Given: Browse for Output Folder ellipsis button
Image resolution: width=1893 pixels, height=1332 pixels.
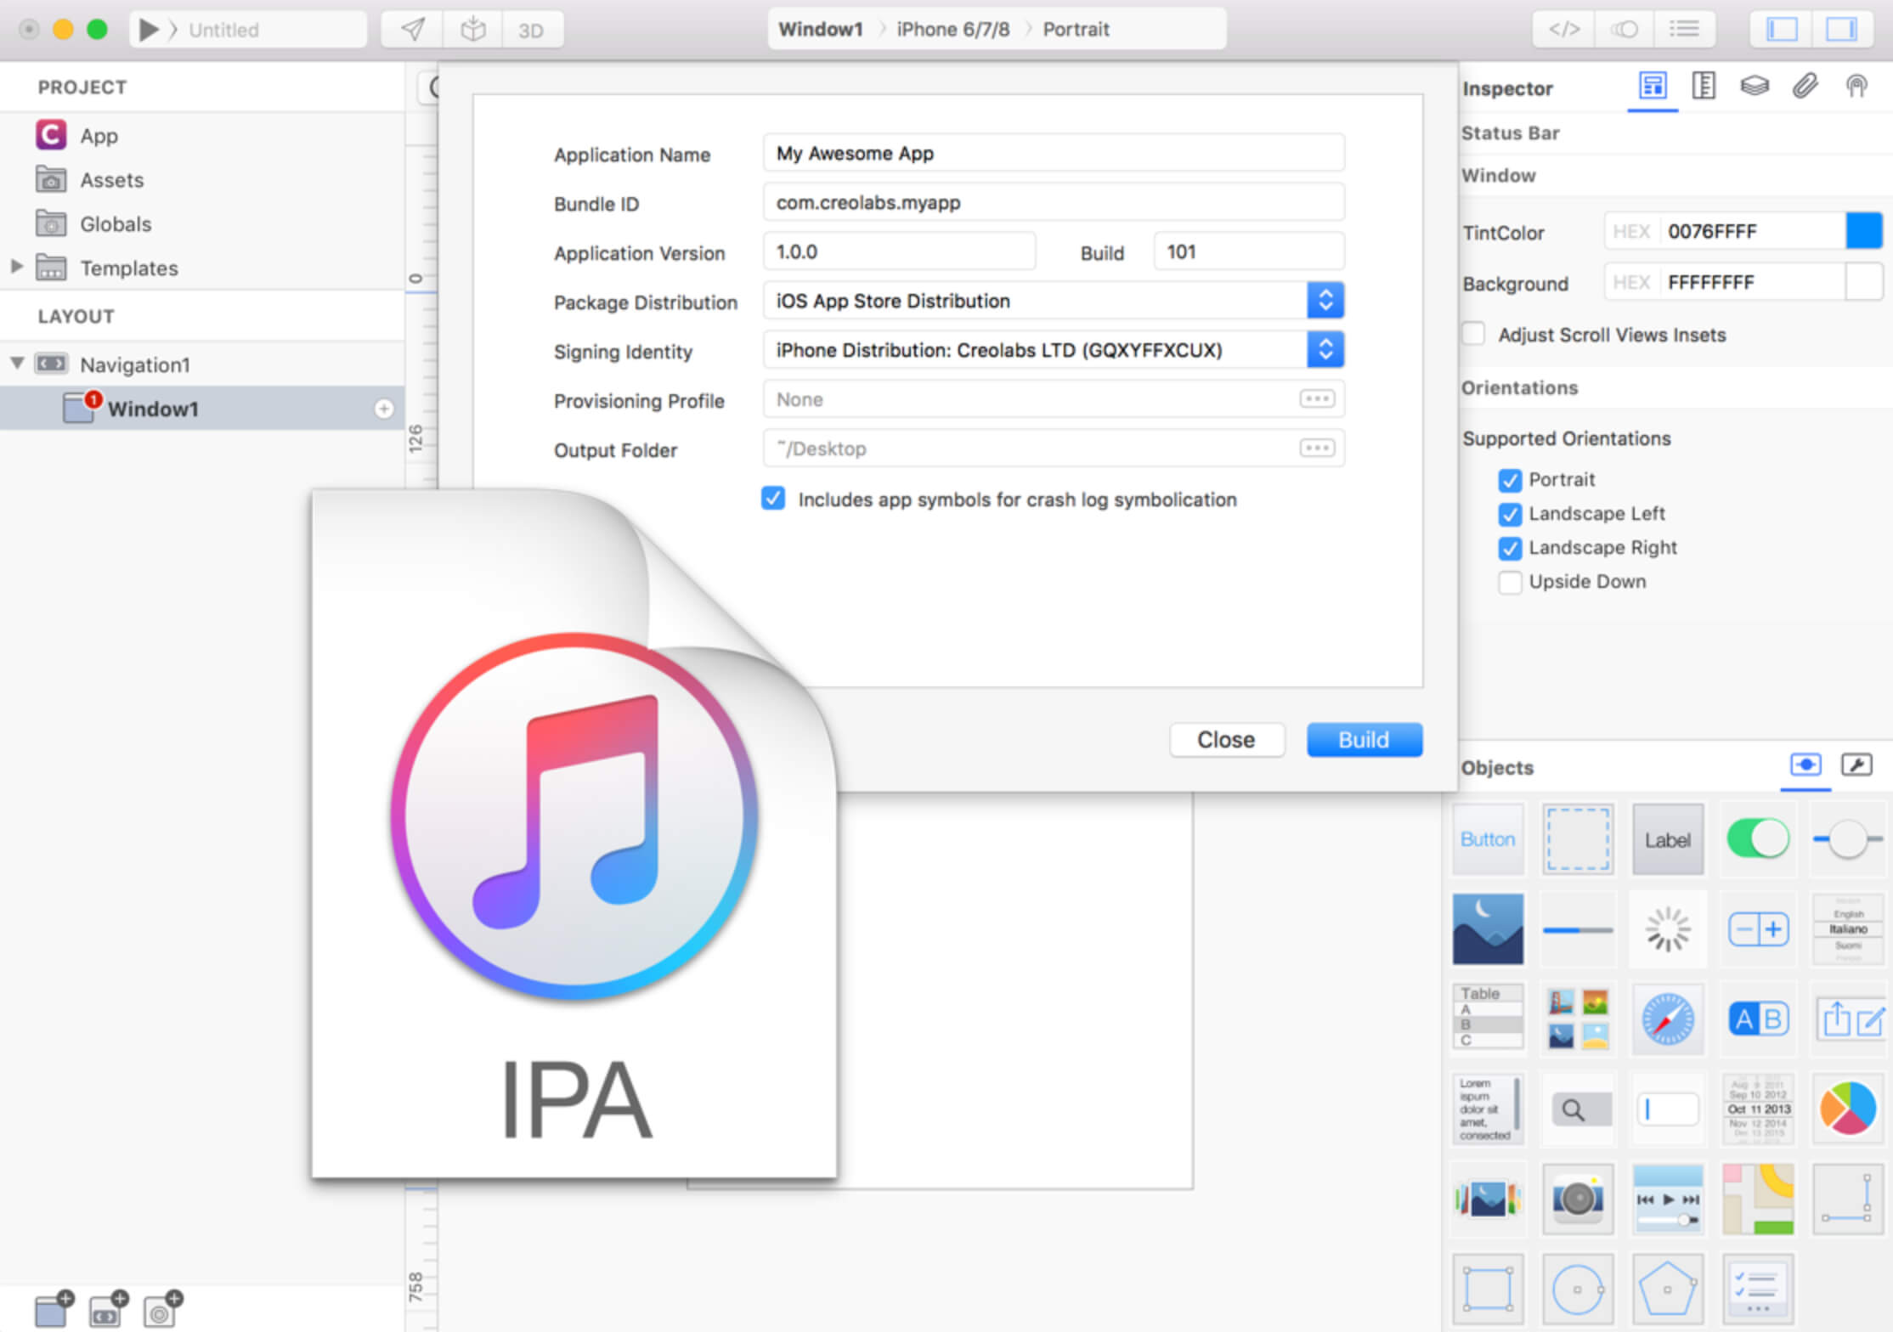Looking at the screenshot, I should tap(1317, 449).
